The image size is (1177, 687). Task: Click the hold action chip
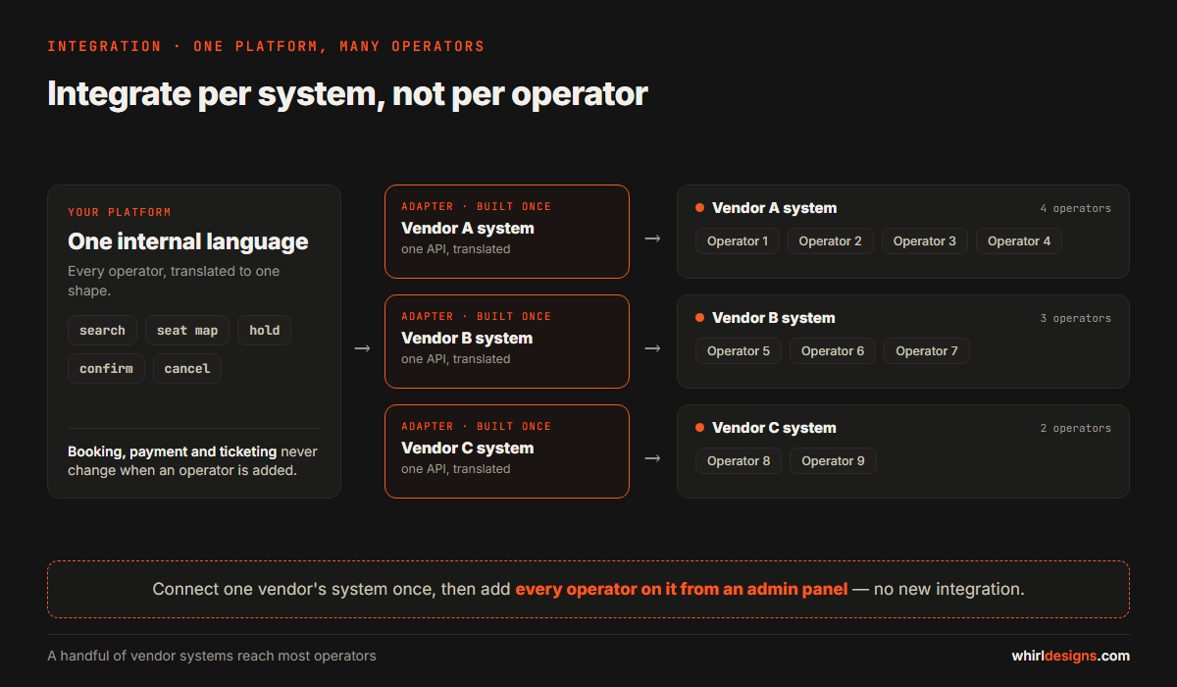coord(265,331)
